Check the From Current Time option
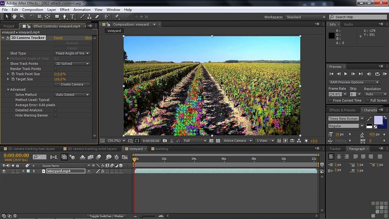This screenshot has height=219, width=389. (331, 100)
